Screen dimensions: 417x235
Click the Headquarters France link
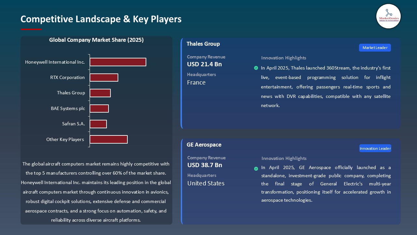196,83
